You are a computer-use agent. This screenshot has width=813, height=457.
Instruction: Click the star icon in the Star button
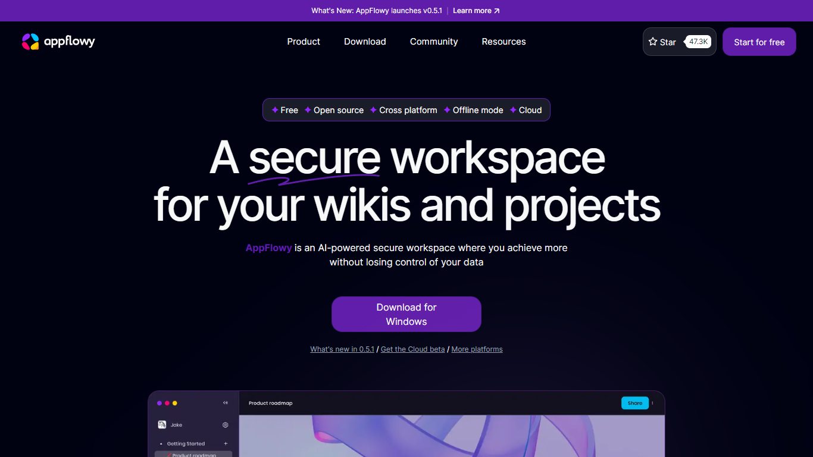tap(653, 42)
